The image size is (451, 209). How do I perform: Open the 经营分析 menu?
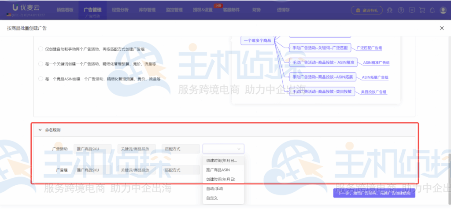click(x=120, y=10)
